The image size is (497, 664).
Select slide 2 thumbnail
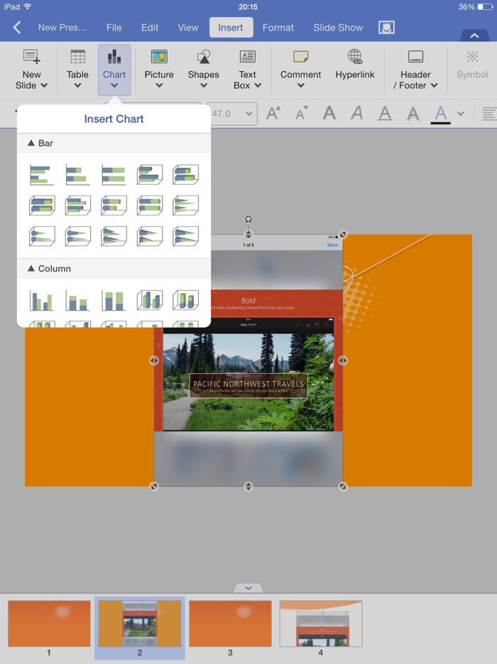tap(140, 623)
